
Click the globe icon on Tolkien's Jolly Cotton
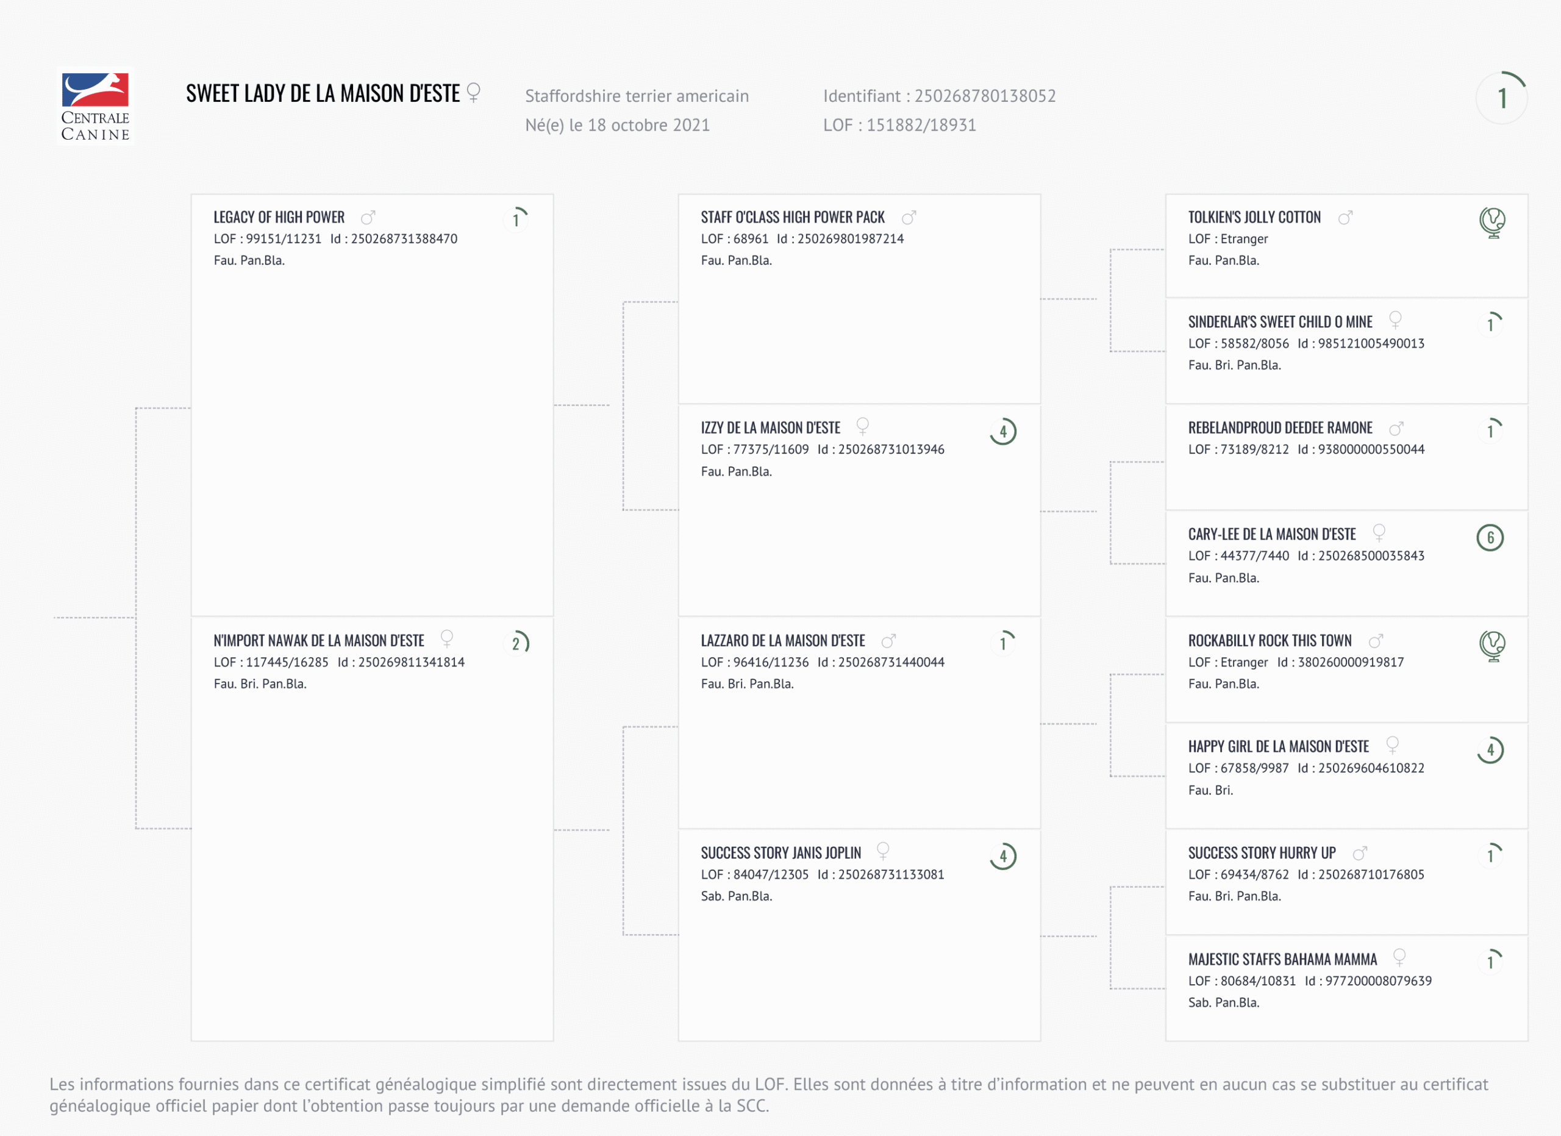1491,222
